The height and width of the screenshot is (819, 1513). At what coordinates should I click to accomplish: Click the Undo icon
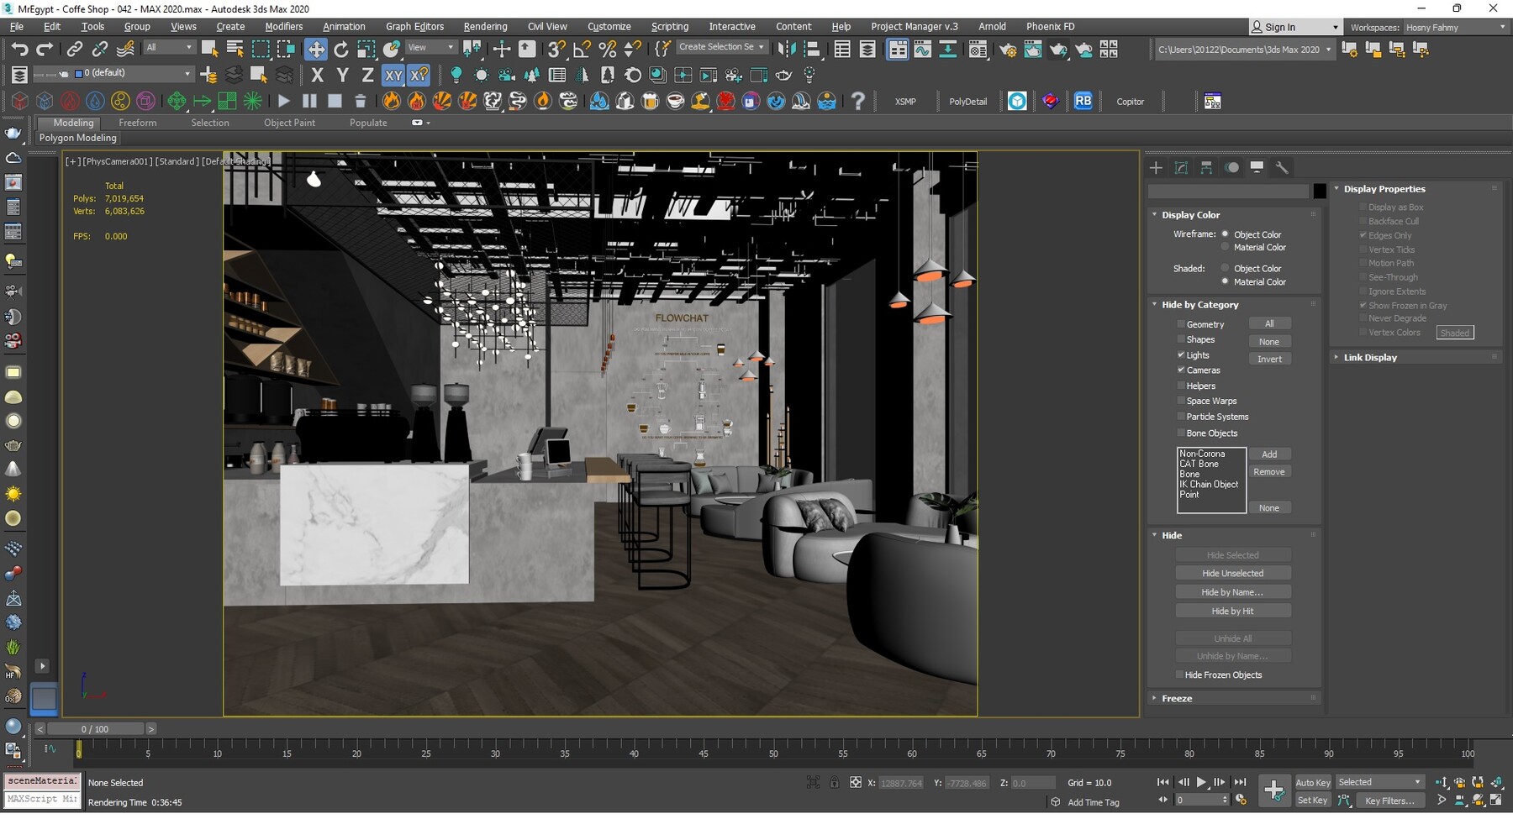pyautogui.click(x=22, y=49)
